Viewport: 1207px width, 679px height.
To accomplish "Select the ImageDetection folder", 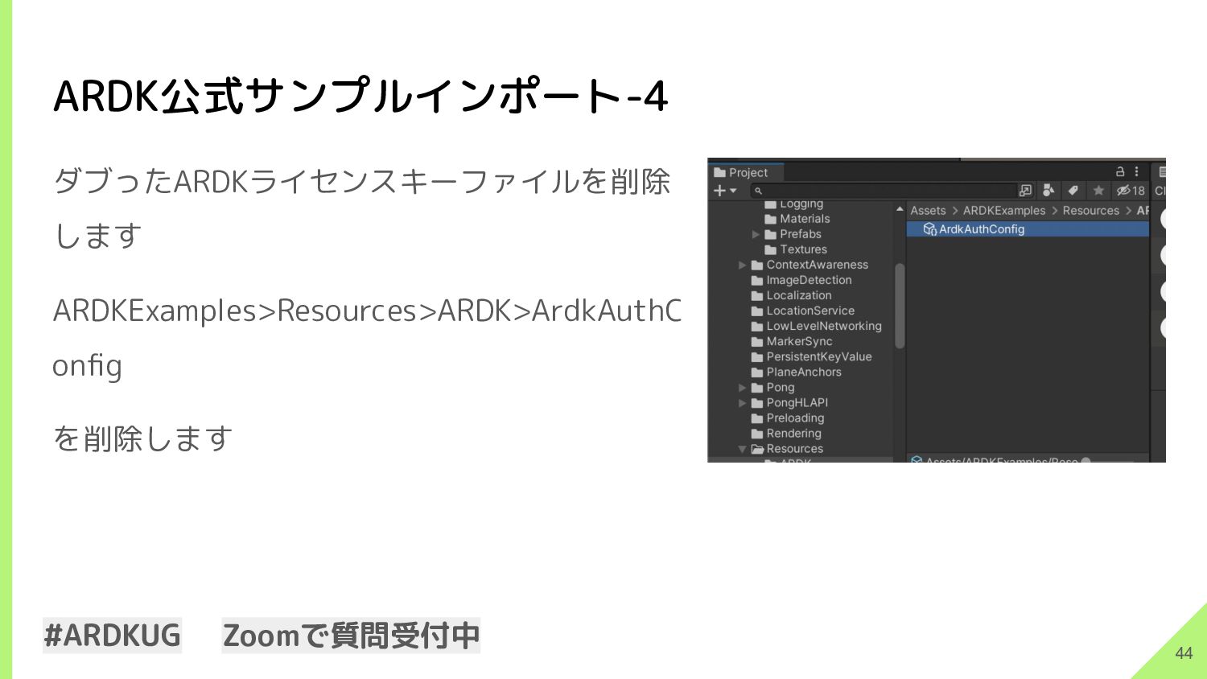I will point(801,280).
